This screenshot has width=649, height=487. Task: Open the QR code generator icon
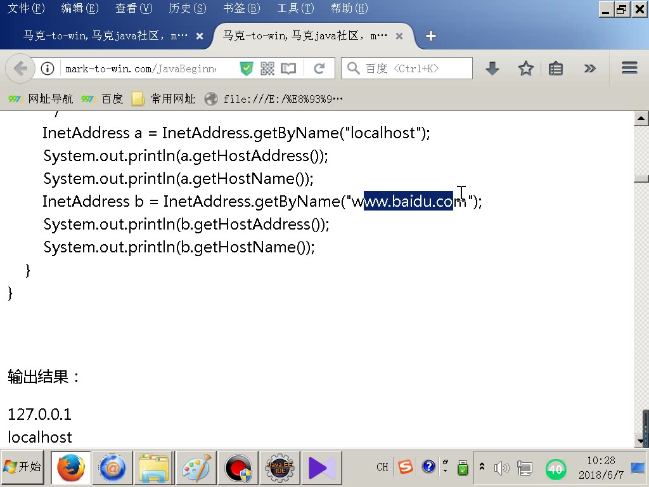click(x=267, y=68)
